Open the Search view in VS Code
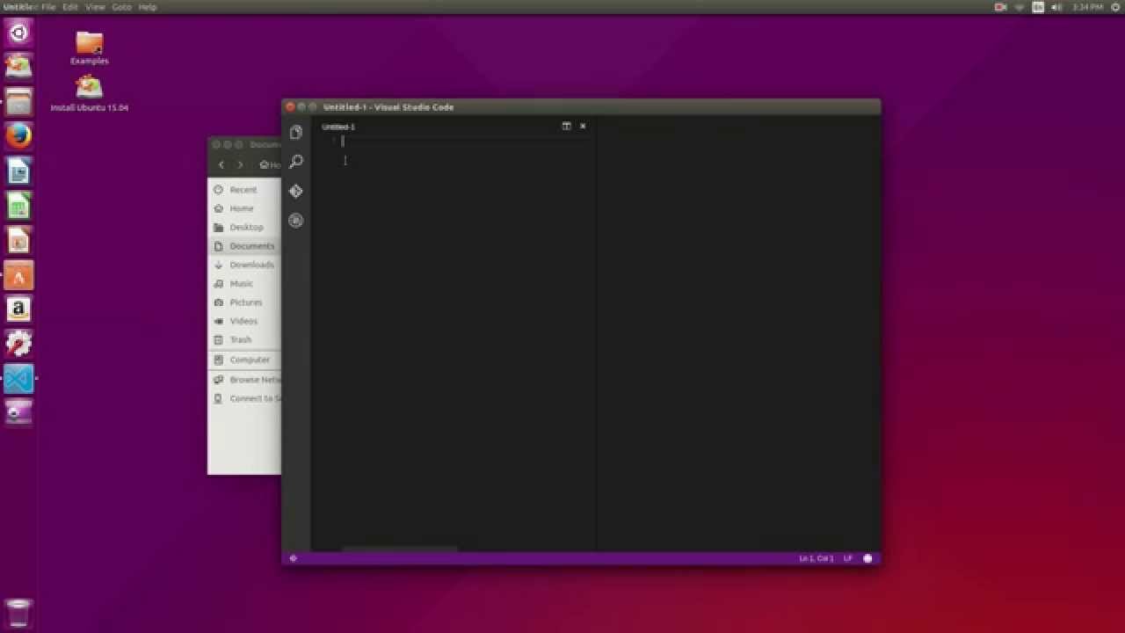The width and height of the screenshot is (1125, 633). pyautogui.click(x=295, y=162)
